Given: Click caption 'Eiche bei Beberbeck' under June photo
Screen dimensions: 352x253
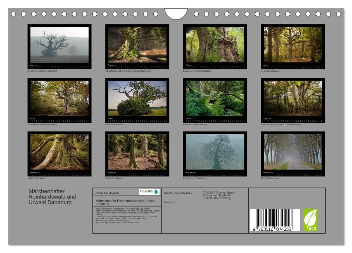Looking at the screenshot, I should 114,125.
